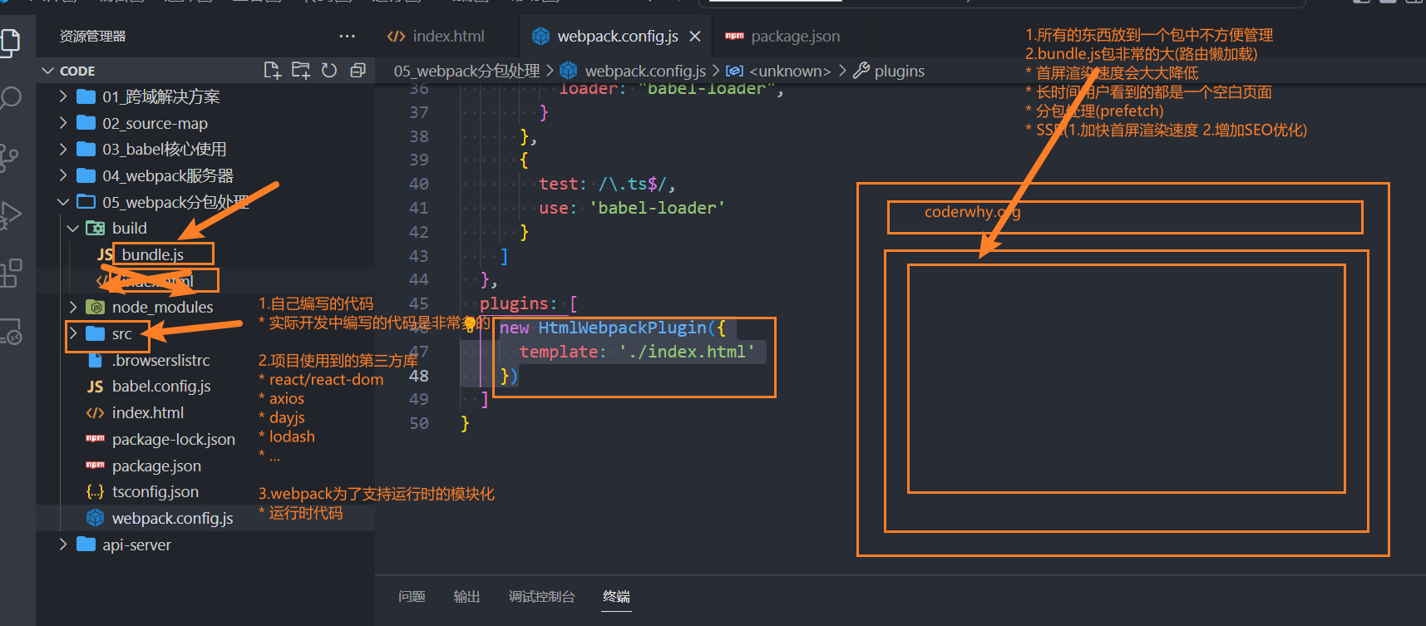Open tsconfig.json in explorer
1426x626 pixels.
click(x=155, y=492)
